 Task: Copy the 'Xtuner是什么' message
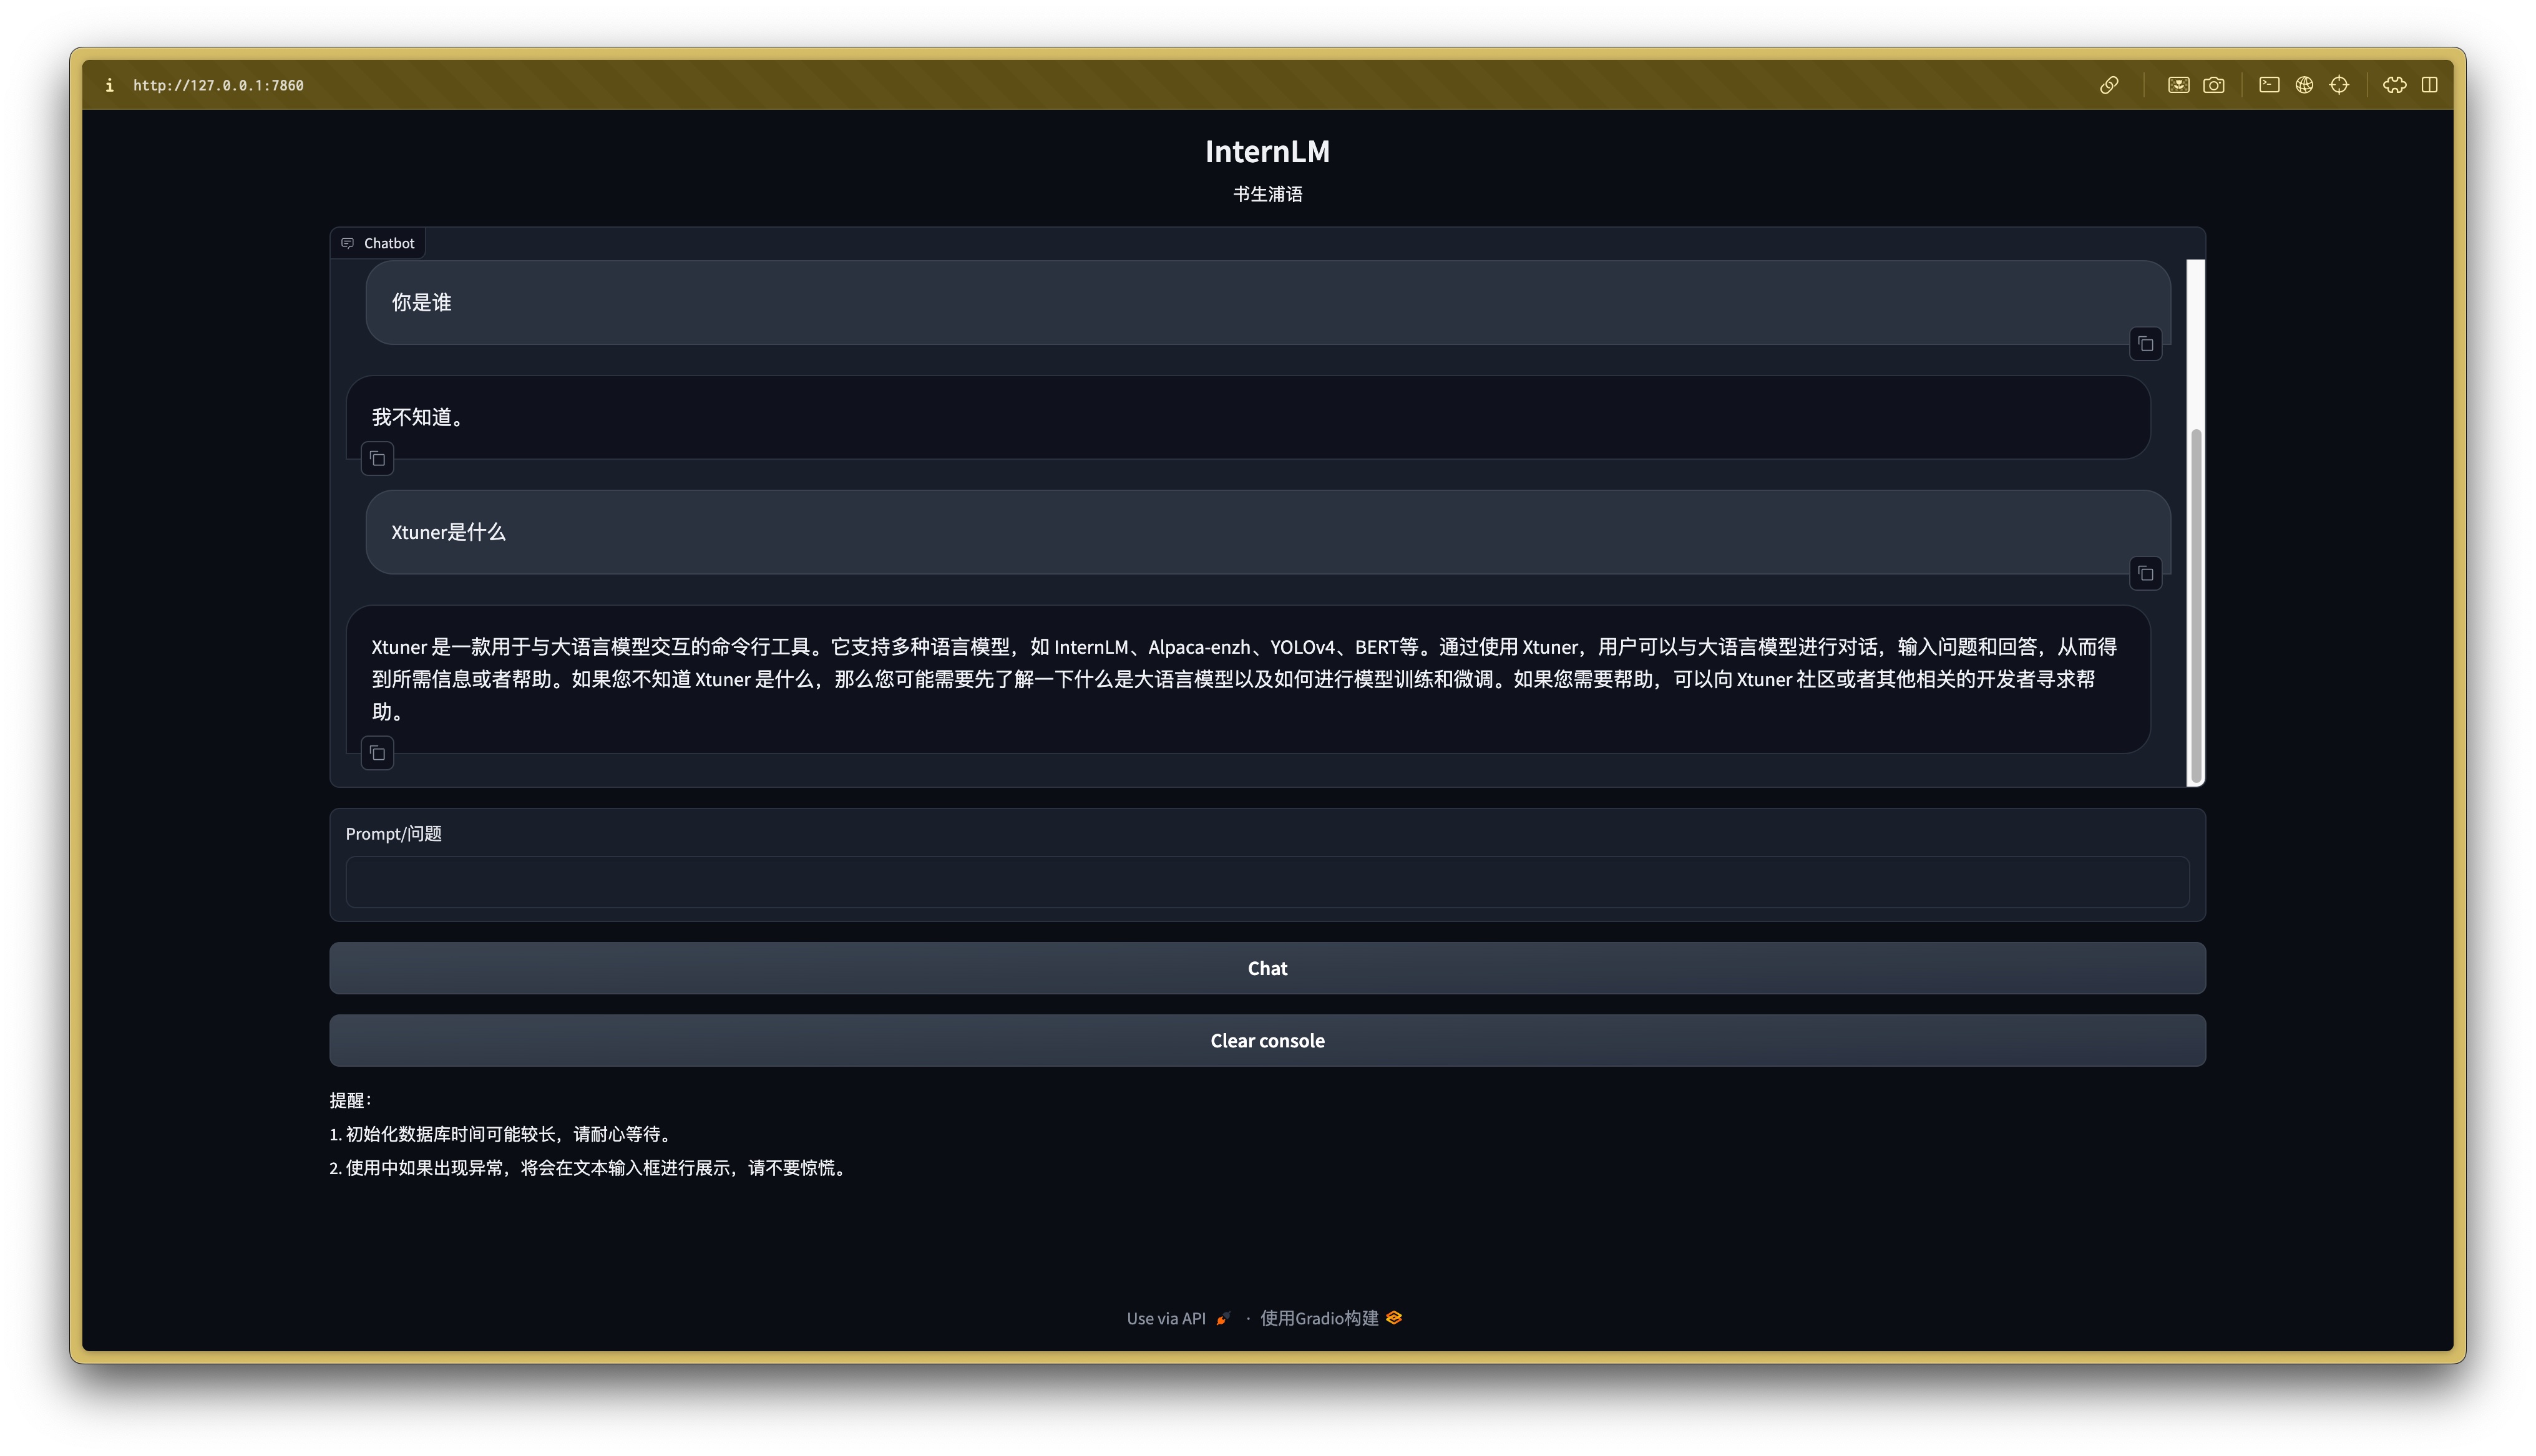pyautogui.click(x=2145, y=574)
